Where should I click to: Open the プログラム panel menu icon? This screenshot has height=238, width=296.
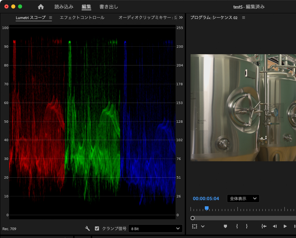pyautogui.click(x=244, y=17)
